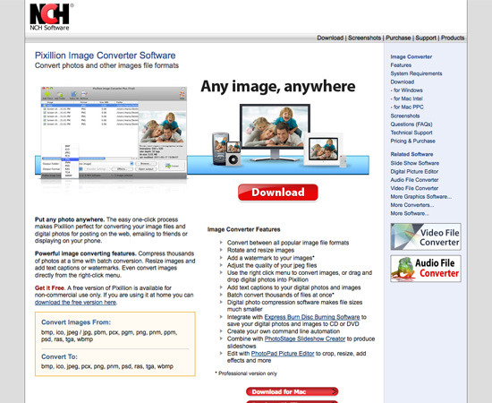Open Video File Converter sidebar text link
The width and height of the screenshot is (492, 403).
414,188
